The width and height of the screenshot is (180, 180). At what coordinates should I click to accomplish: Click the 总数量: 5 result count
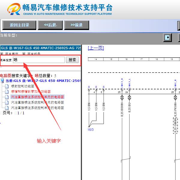click(x=47, y=76)
